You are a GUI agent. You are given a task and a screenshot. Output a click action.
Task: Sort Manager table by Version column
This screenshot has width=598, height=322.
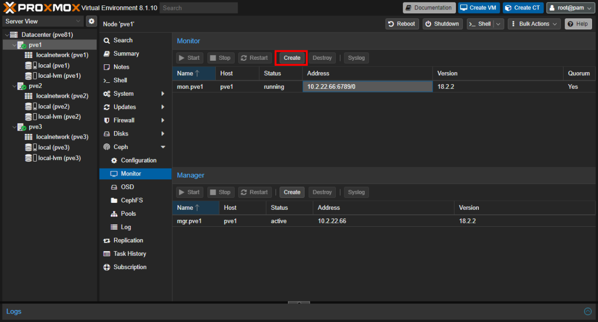point(524,208)
